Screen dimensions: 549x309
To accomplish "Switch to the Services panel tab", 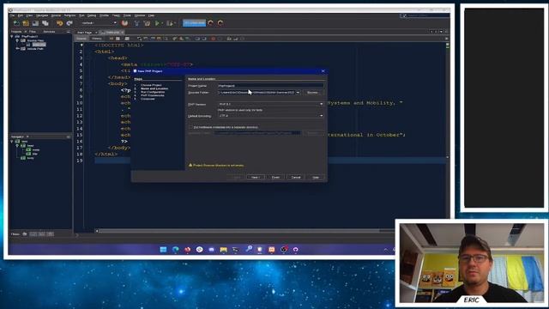I will 49,32.
